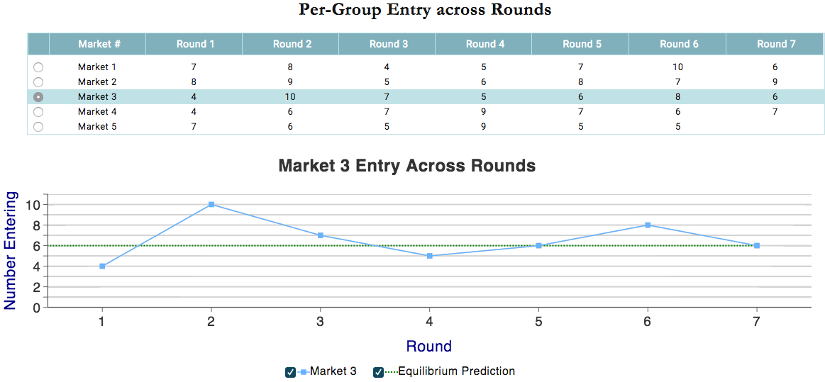Click the Equilibrium Prediction legend label
This screenshot has width=825, height=382.
click(x=456, y=371)
